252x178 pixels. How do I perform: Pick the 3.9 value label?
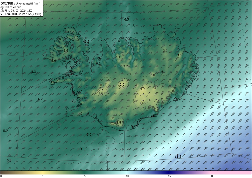(x=54, y=61)
